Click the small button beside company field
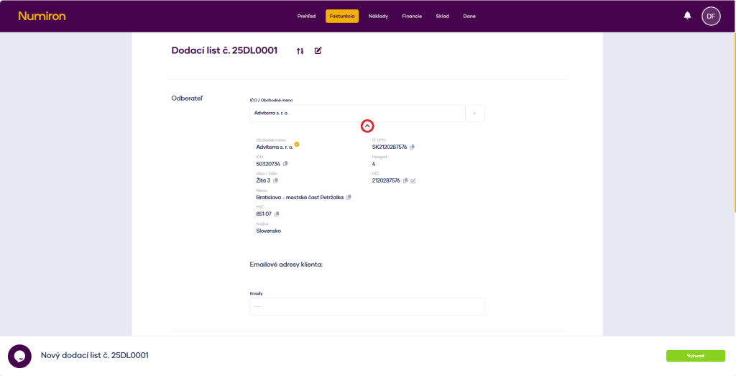Viewport: 736px width, 376px height. click(475, 114)
